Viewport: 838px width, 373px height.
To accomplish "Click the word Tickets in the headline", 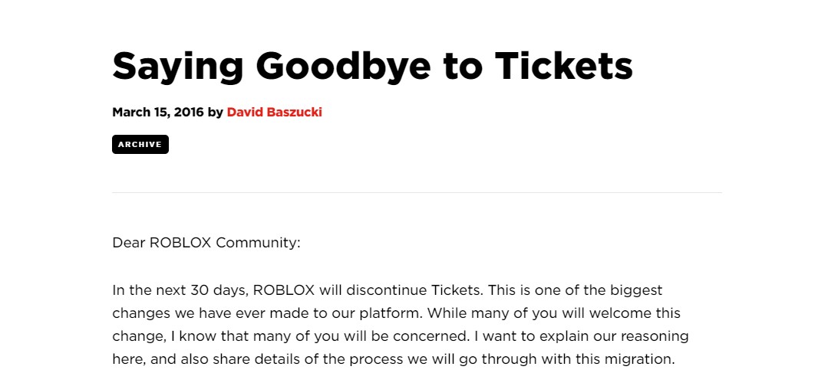I will point(564,65).
